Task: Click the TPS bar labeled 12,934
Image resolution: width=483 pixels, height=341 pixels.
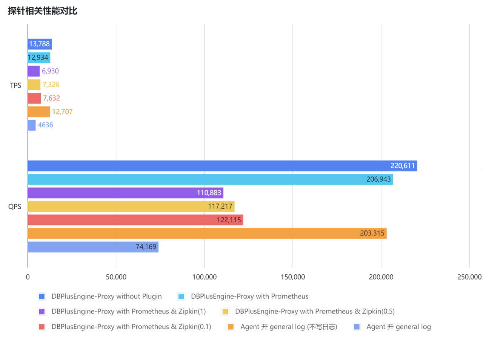Action: point(39,58)
